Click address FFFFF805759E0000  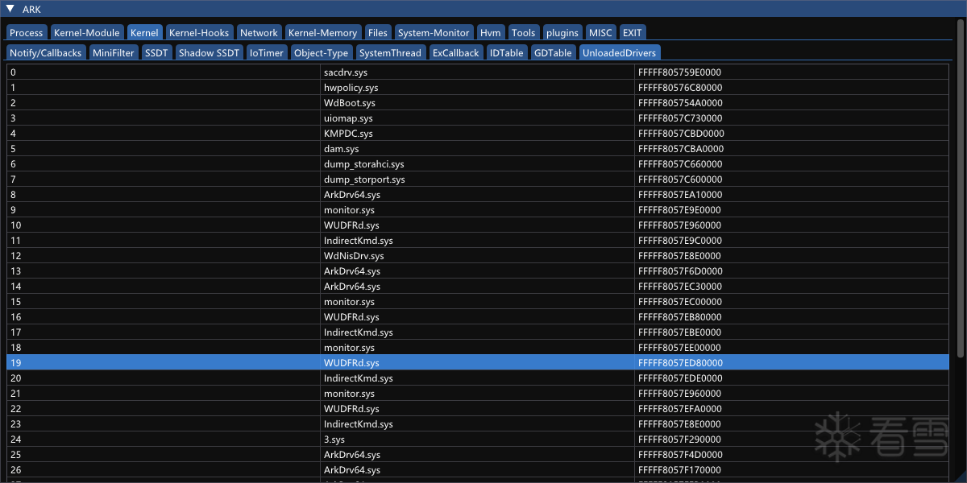click(679, 72)
